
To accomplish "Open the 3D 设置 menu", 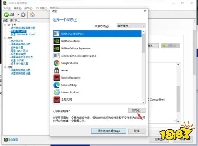I will point(41,8).
